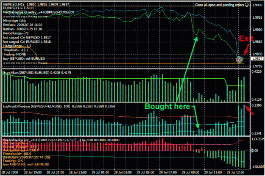Click the '28 Jul 23:00' time axis label
Image resolution: width=265 pixels, height=176 pixels.
[x=78, y=173]
